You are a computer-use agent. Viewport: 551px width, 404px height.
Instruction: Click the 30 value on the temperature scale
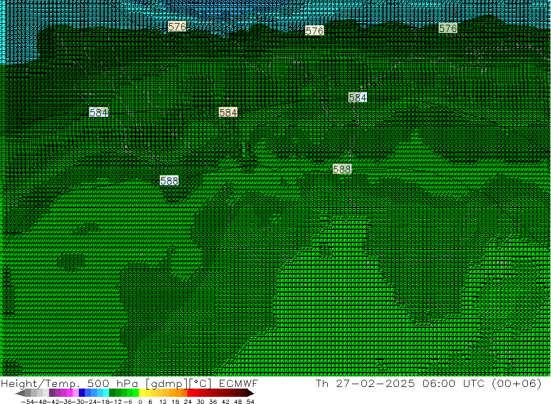[x=201, y=402]
